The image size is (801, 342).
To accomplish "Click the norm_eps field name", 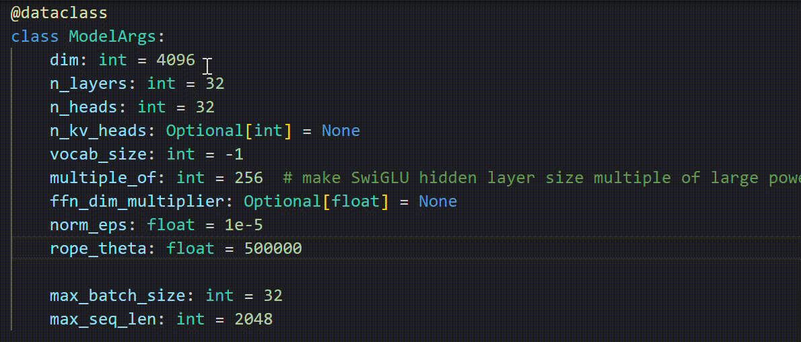I will tap(89, 225).
